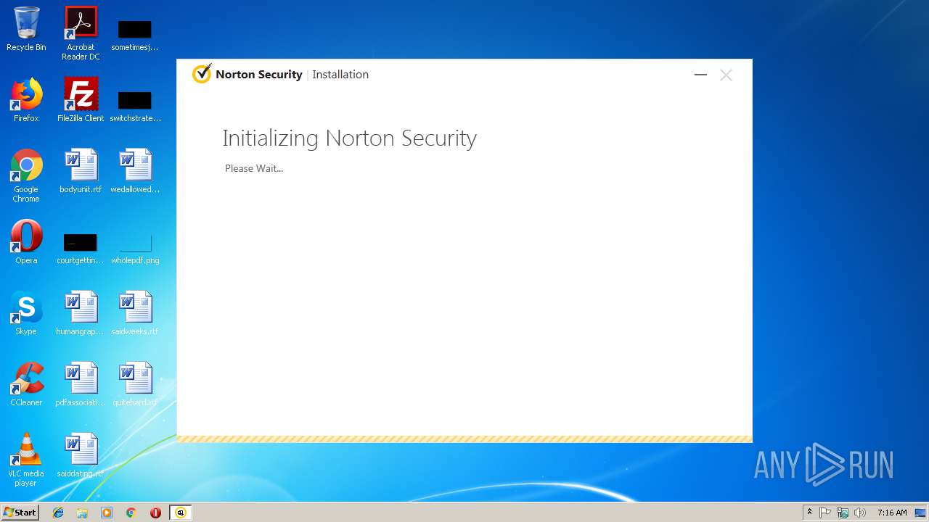This screenshot has width=929, height=522.
Task: Select wedallowed... document icon
Action: pos(135,171)
